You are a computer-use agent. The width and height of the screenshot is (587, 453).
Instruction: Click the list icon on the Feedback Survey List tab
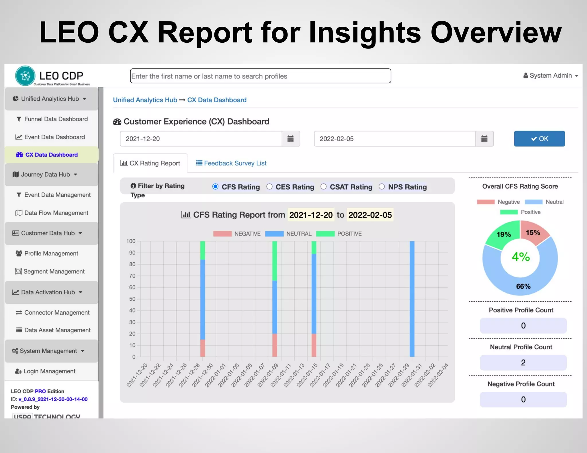[199, 163]
